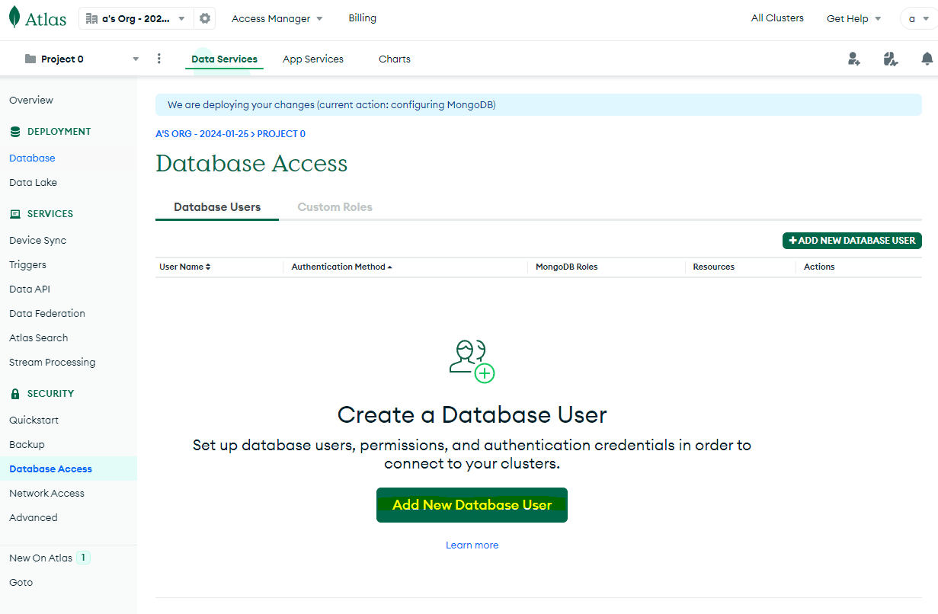This screenshot has height=614, width=938.
Task: Click the top Add New Database User button
Action: coord(852,240)
